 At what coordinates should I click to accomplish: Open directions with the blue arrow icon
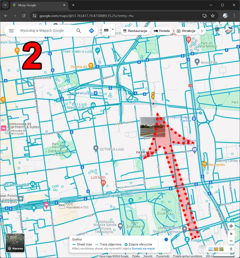(x=91, y=30)
